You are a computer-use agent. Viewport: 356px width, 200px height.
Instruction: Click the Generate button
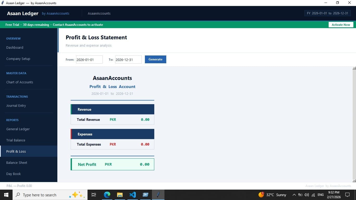(155, 59)
